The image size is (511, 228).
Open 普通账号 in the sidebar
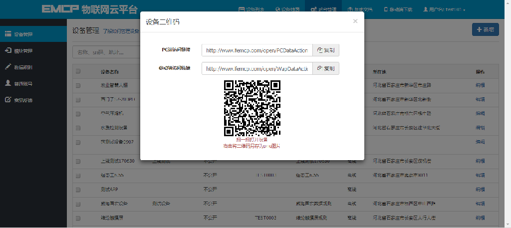pyautogui.click(x=33, y=83)
